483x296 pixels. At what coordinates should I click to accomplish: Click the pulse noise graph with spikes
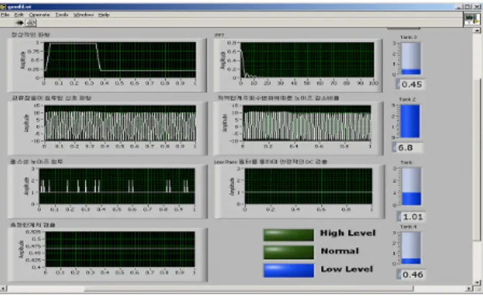click(x=117, y=186)
